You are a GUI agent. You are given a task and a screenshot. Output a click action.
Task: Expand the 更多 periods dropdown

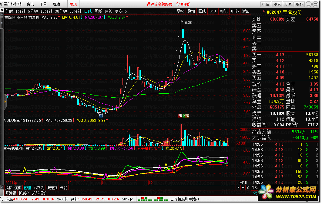pos(121,11)
